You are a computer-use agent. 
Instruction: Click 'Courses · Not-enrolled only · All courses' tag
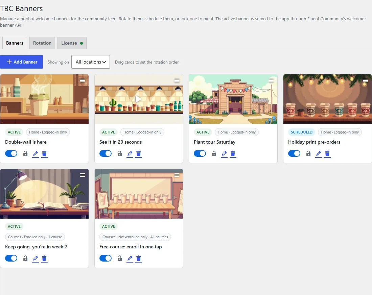coord(135,237)
